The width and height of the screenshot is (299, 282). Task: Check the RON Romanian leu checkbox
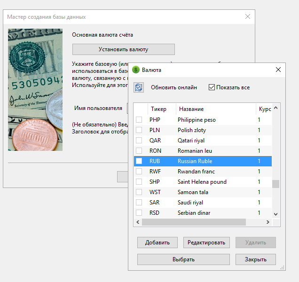[139, 150]
